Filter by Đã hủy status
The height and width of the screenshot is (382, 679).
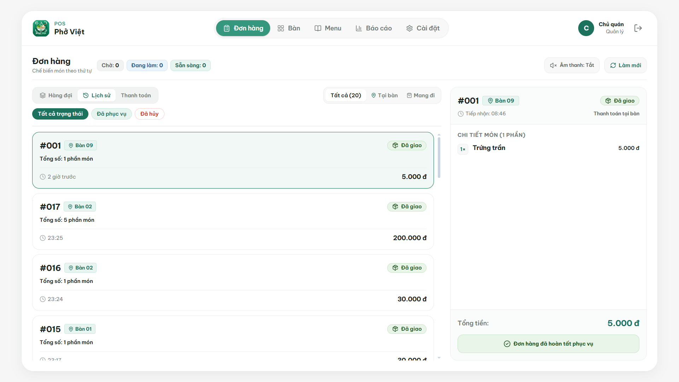pos(149,114)
